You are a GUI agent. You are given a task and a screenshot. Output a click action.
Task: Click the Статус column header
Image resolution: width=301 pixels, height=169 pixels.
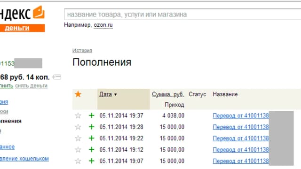198,94
